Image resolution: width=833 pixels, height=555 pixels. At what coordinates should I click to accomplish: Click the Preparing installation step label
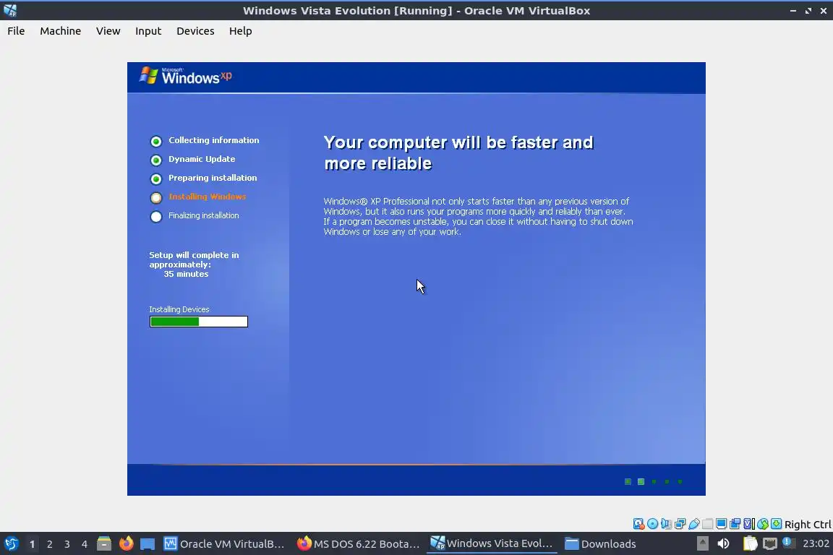point(213,178)
